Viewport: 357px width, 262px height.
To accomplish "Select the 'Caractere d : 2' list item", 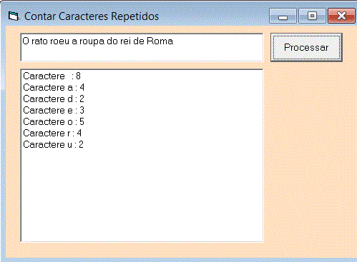I will (x=142, y=99).
